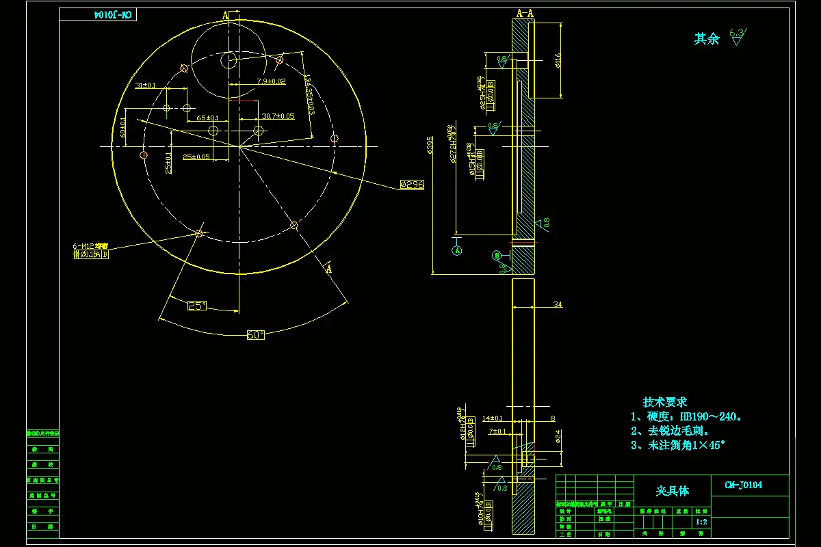The width and height of the screenshot is (821, 547).
Task: Click the 30.7±0.05 dimension text
Action: click(x=278, y=116)
